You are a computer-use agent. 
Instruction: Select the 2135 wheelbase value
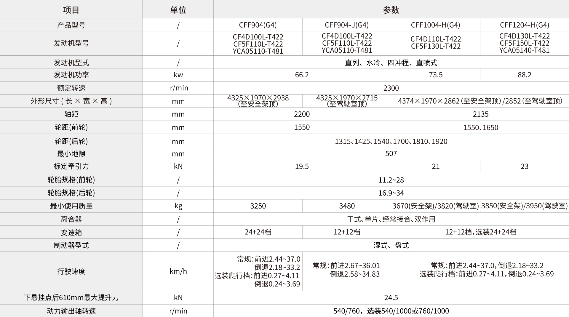point(480,114)
